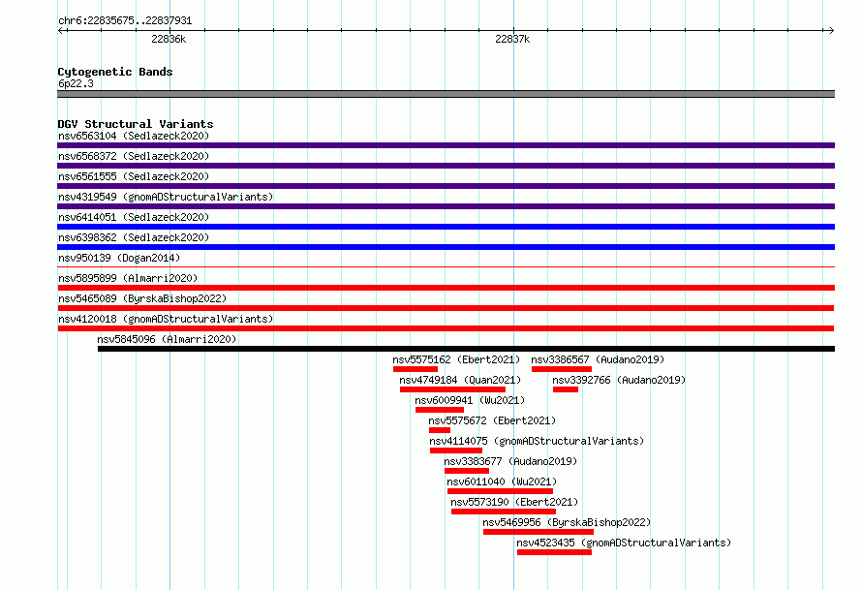862x590 pixels.
Task: Open variant nsv5575672 (Ebert2021) label
Action: tap(492, 420)
